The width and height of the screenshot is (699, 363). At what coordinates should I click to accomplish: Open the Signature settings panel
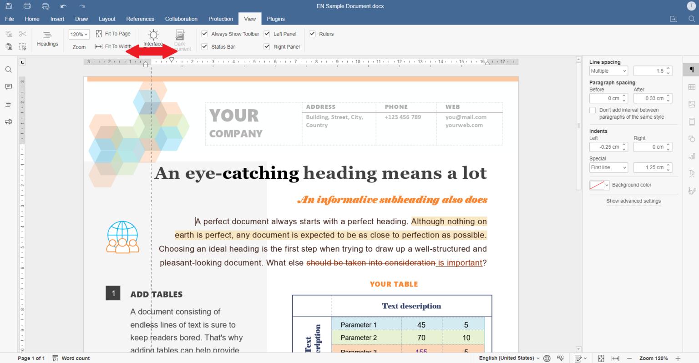pyautogui.click(x=691, y=191)
